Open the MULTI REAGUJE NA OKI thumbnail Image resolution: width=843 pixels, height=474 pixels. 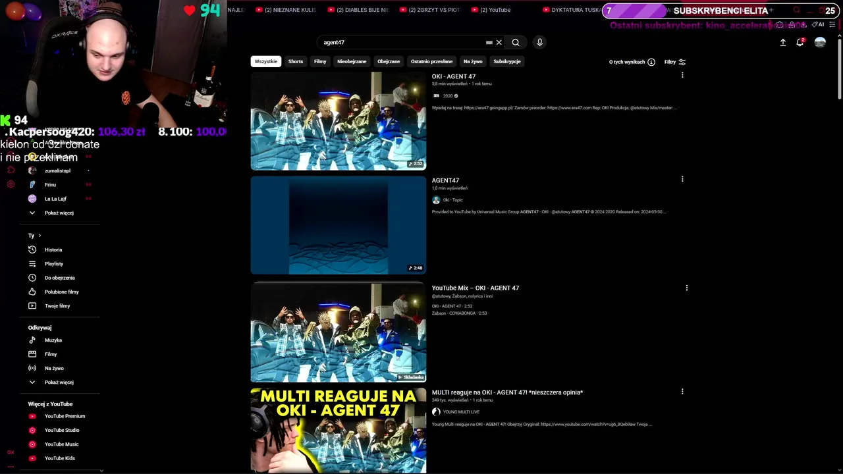pos(339,431)
